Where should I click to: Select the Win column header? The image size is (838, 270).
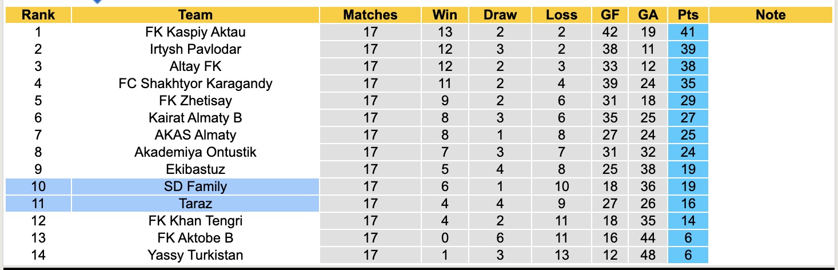coord(444,15)
